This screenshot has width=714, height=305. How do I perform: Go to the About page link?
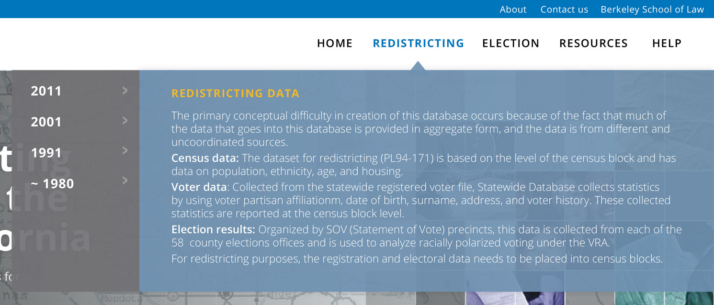click(x=513, y=10)
